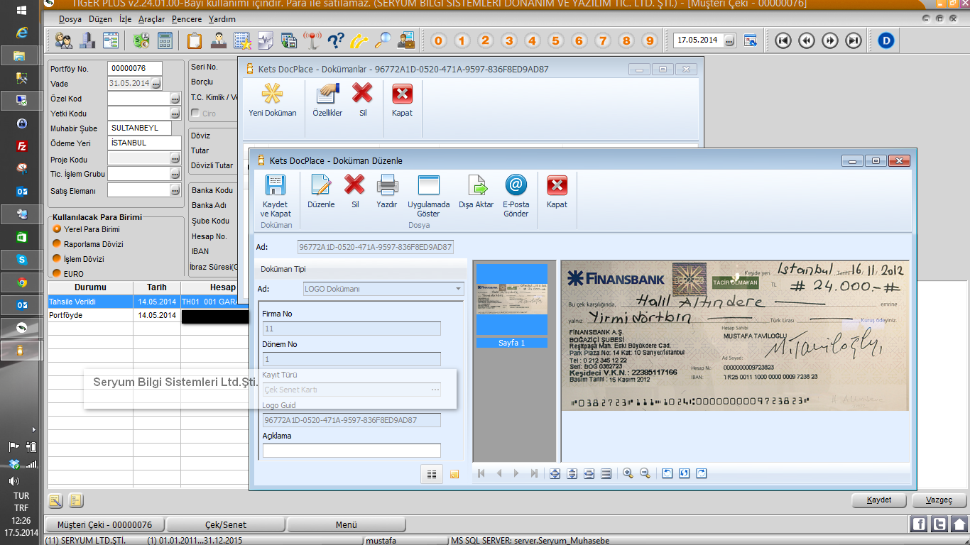Zoom out of the cheque image
Viewport: 970px width, 545px height.
[645, 473]
